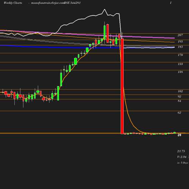Select the price level label 207
The height and width of the screenshot is (189, 189).
coord(180,35)
